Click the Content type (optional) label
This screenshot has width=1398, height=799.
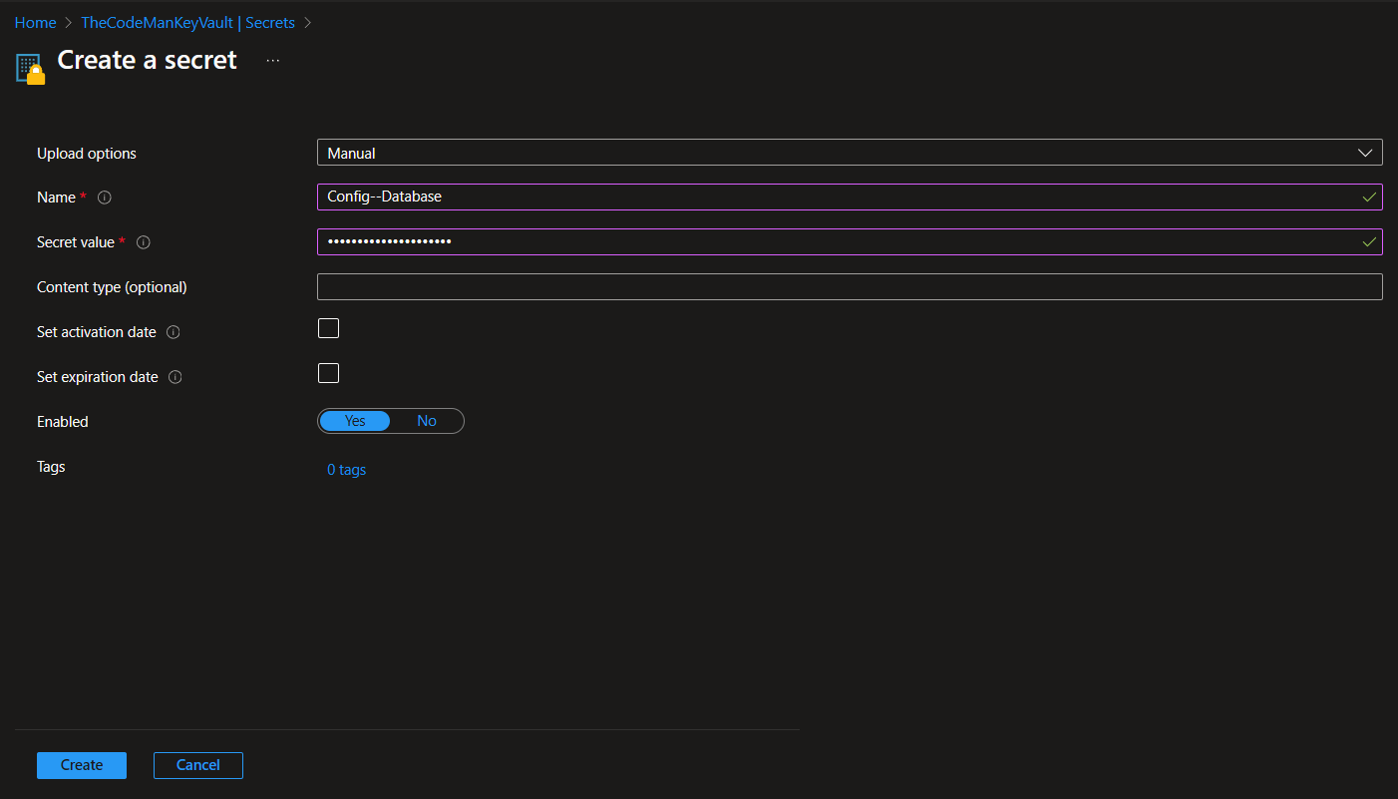[112, 287]
